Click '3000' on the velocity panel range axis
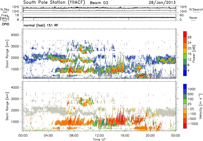The width and height of the screenshot is (203, 141). click(x=15, y=99)
